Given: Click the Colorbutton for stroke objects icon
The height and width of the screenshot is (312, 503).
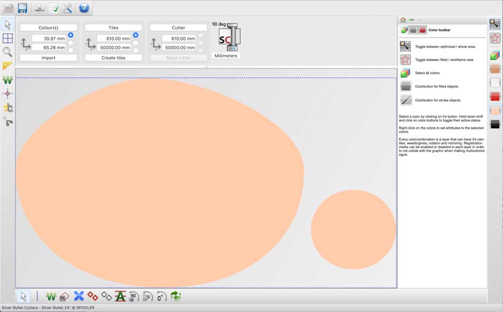Looking at the screenshot, I should click(x=406, y=100).
